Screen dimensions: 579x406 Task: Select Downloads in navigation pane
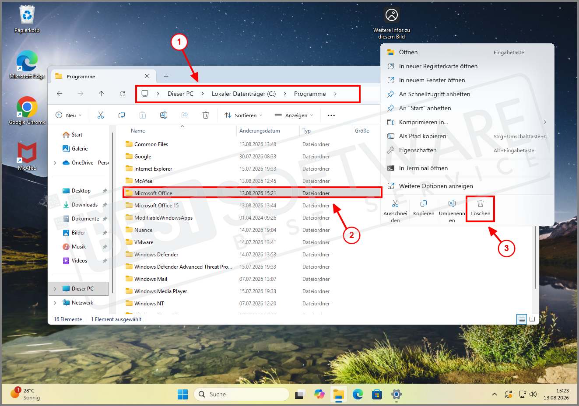click(84, 205)
